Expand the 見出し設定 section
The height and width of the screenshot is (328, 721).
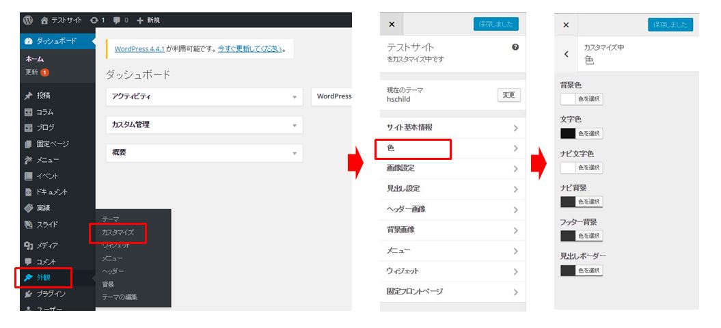(452, 189)
